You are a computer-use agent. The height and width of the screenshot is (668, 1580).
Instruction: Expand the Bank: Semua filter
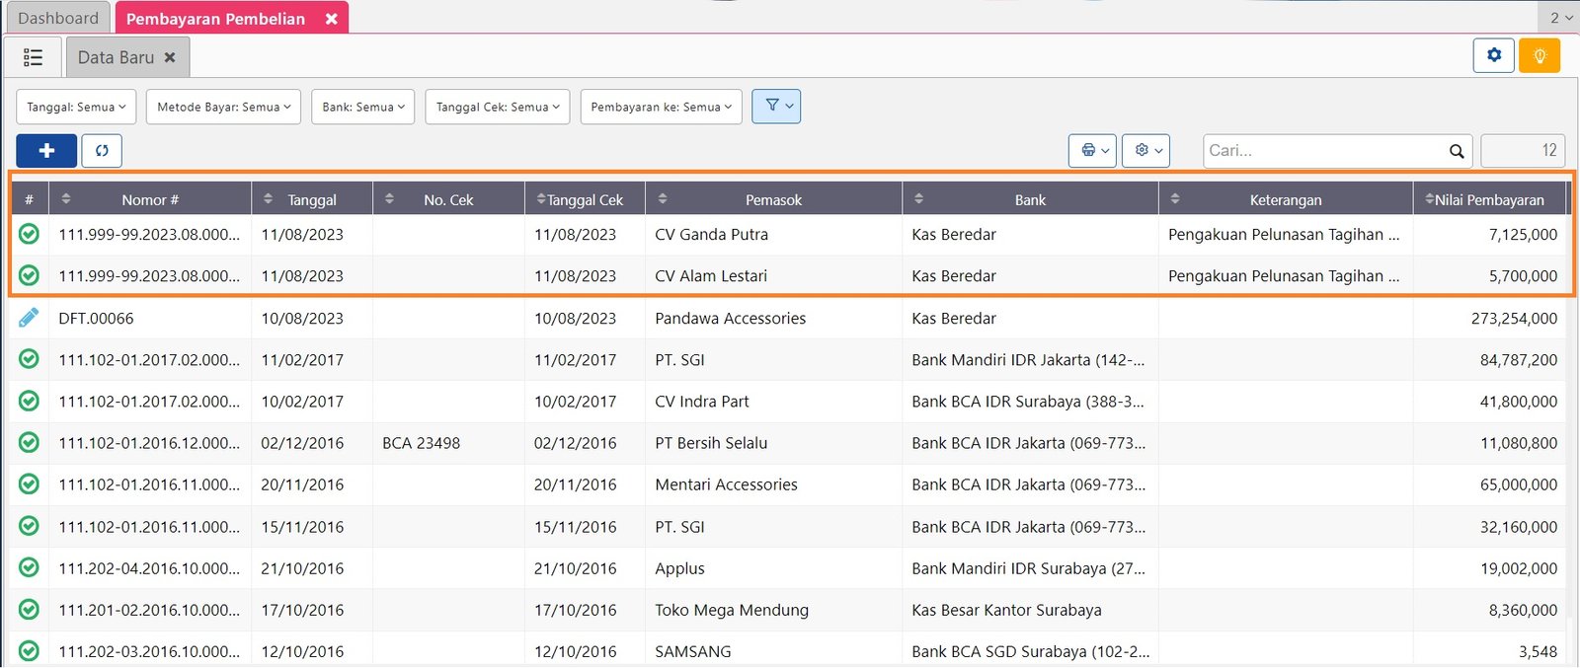pyautogui.click(x=362, y=107)
